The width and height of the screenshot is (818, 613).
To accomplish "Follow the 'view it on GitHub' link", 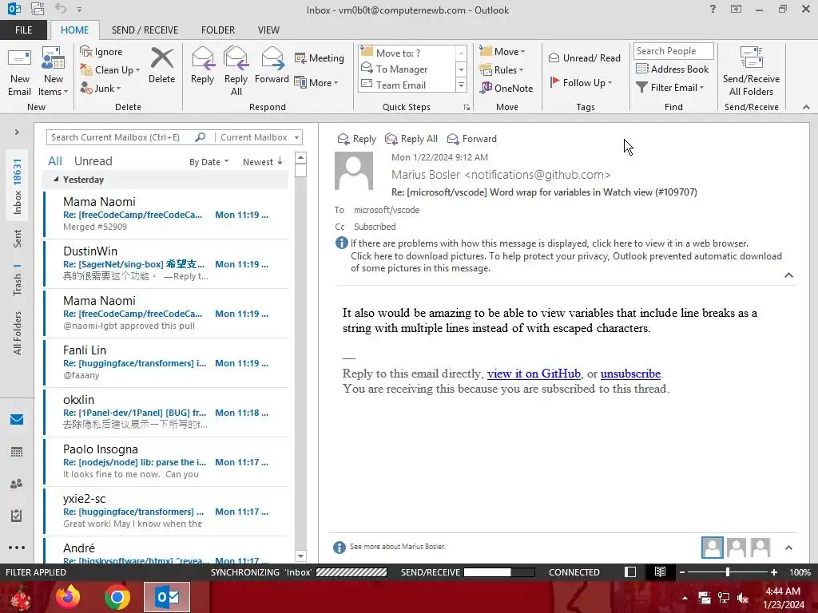I will tap(534, 374).
